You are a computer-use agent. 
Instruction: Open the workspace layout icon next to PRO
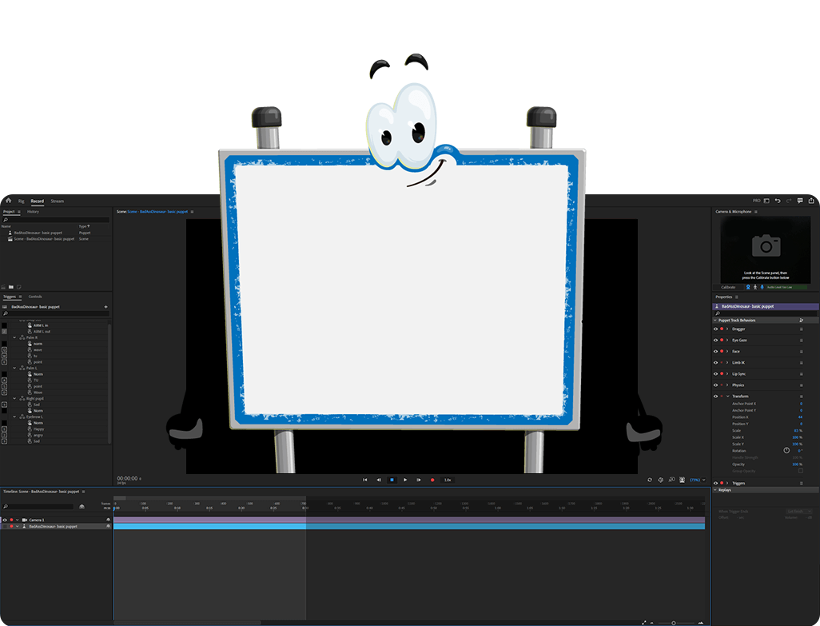(x=766, y=201)
